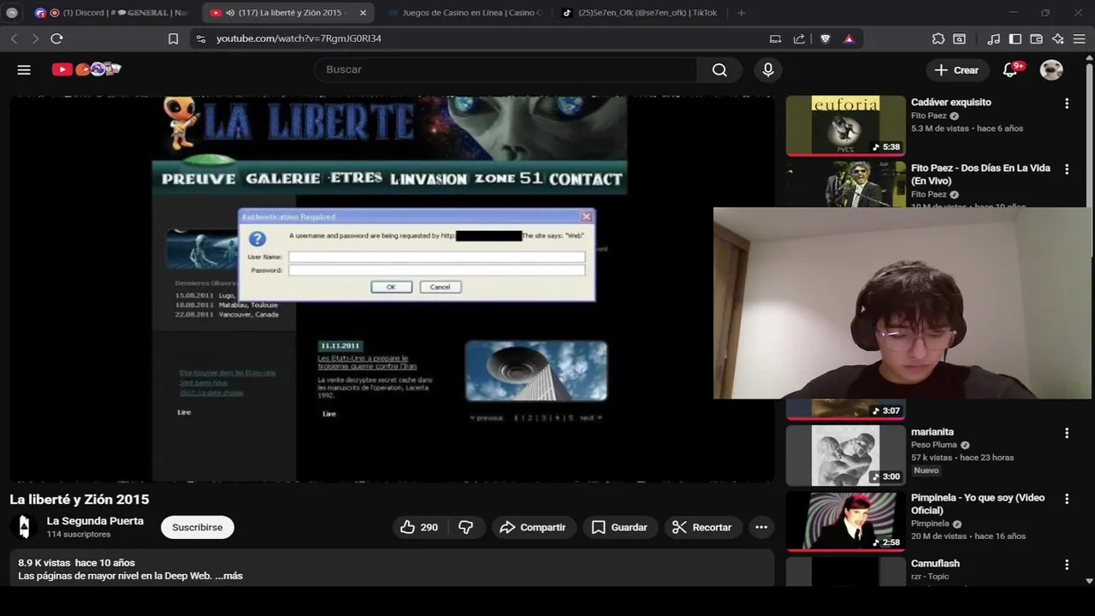Open the Brave playlist music note icon
Image resolution: width=1095 pixels, height=616 pixels.
coord(993,38)
